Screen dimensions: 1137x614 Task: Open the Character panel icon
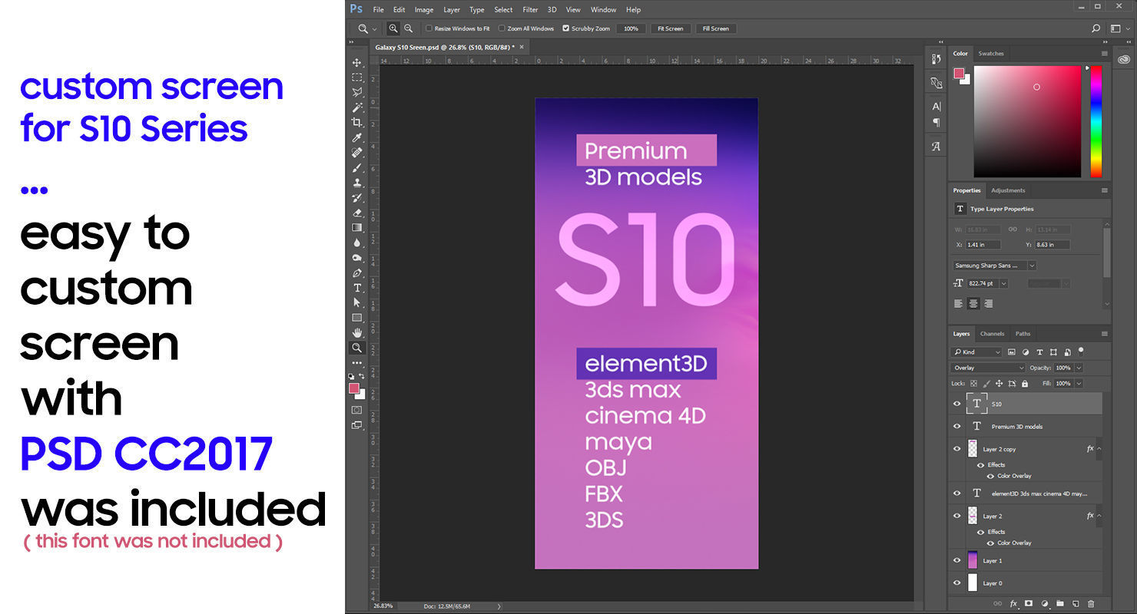click(936, 107)
